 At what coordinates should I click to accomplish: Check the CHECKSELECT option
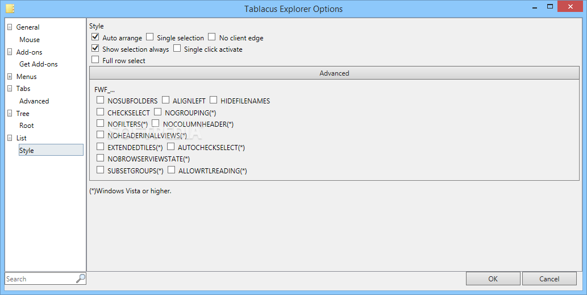pyautogui.click(x=101, y=111)
